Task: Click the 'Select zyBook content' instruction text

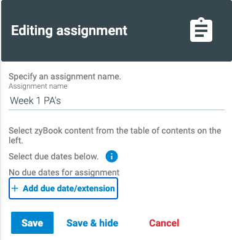Action: (x=115, y=135)
